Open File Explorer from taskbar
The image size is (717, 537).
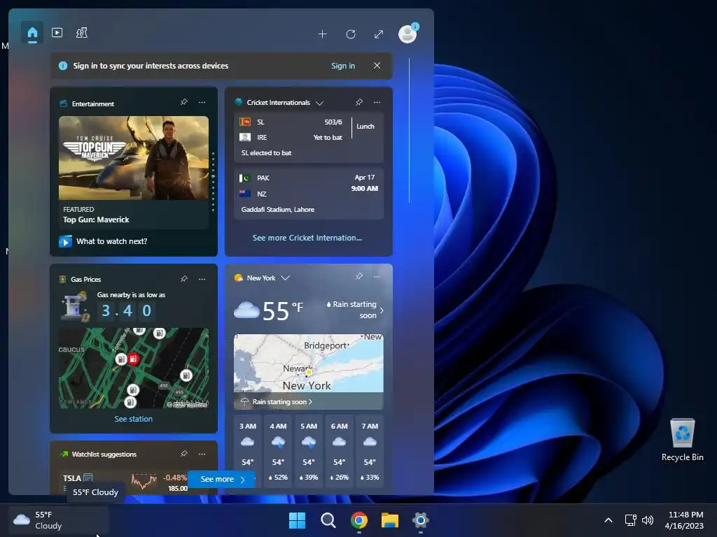click(x=389, y=520)
